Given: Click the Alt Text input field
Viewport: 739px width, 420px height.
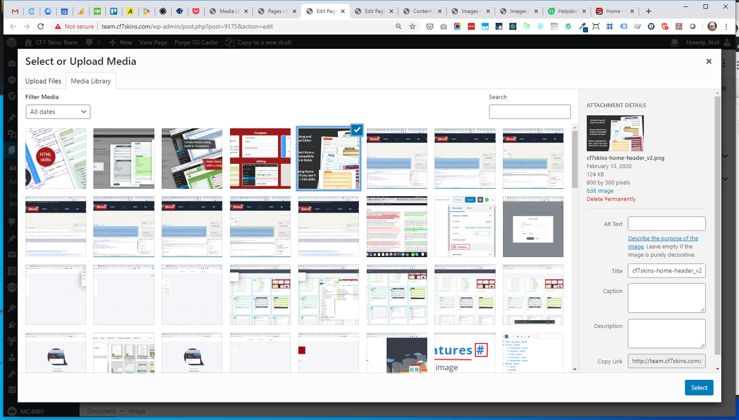Looking at the screenshot, I should 666,224.
